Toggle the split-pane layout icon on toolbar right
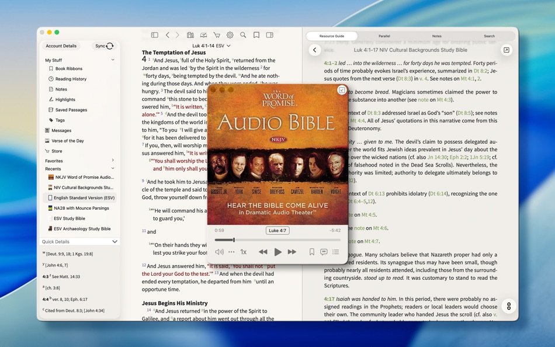555x347 pixels. [x=270, y=34]
